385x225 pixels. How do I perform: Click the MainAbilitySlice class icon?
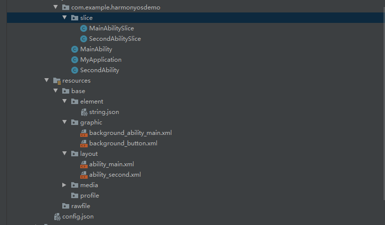[84, 28]
